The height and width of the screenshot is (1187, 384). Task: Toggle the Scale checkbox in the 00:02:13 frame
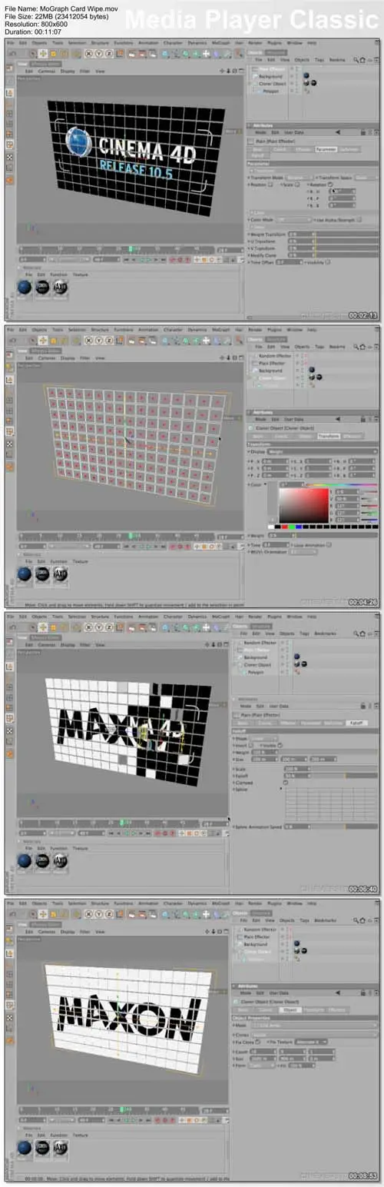click(x=297, y=185)
